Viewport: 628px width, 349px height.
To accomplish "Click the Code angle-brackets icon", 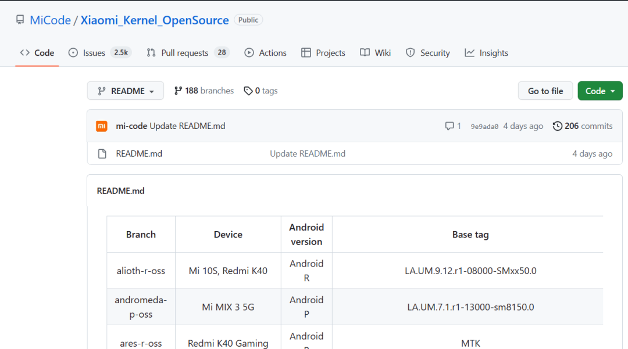I will [25, 52].
